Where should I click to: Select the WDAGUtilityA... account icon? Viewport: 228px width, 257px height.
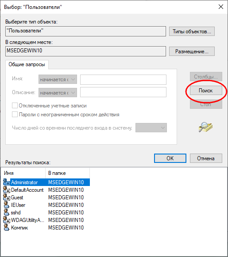[7, 220]
